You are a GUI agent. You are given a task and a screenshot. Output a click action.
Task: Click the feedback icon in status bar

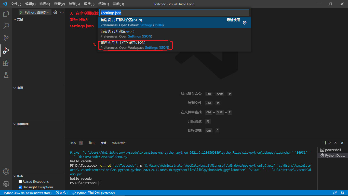[x=335, y=193]
